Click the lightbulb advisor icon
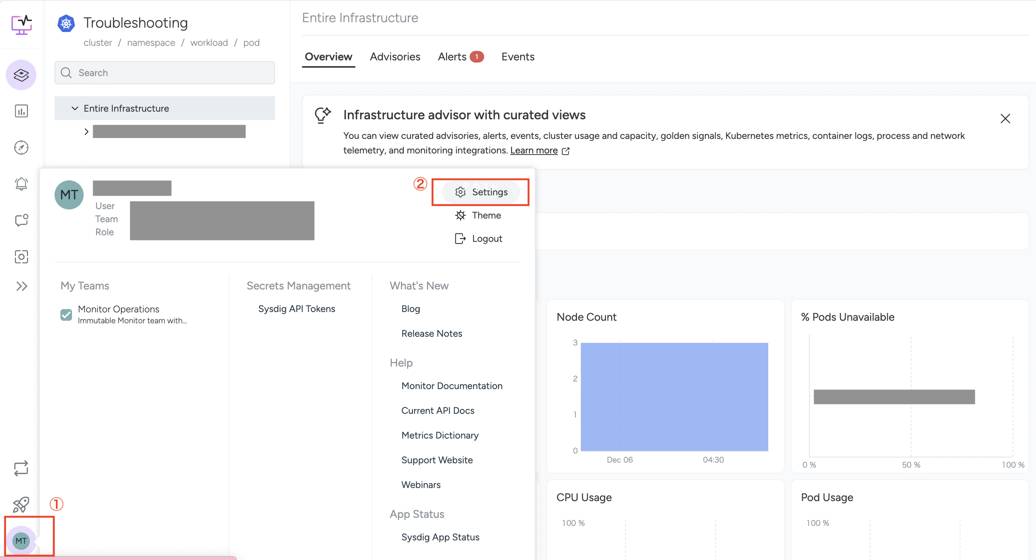1036x560 pixels. coord(323,115)
